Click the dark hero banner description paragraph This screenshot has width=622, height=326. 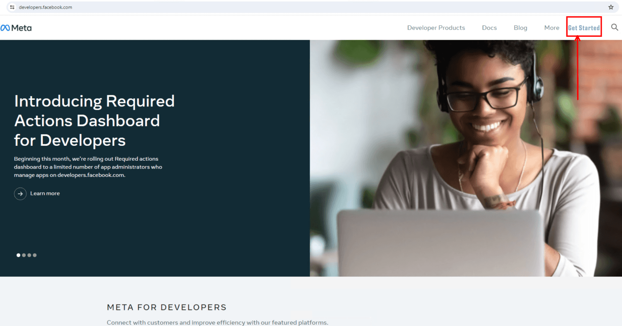point(88,167)
